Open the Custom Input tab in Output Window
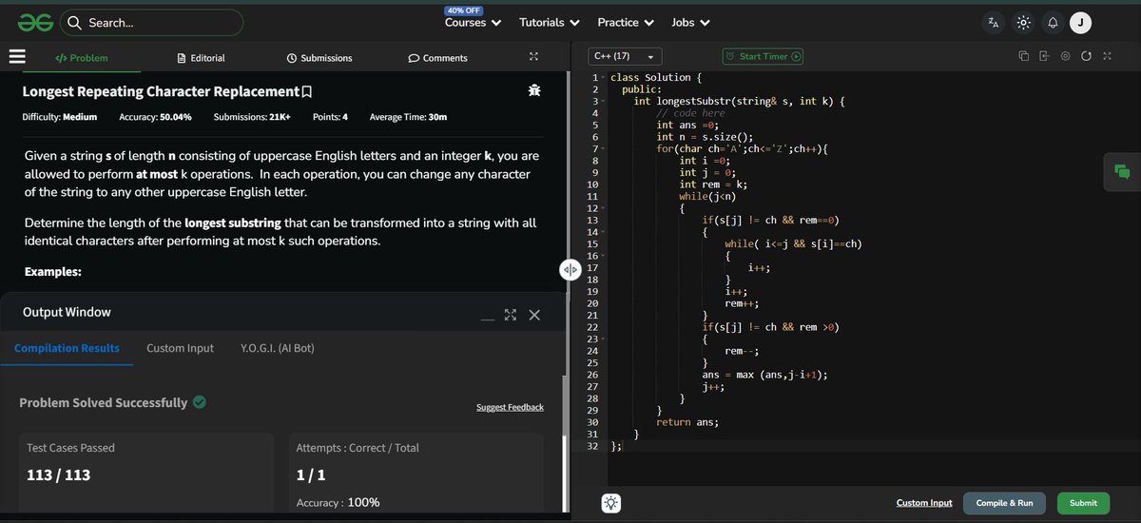1141x523 pixels. (180, 348)
